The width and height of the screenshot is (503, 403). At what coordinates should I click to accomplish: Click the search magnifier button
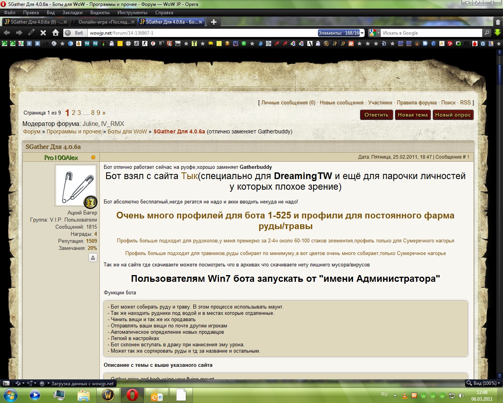tap(487, 33)
